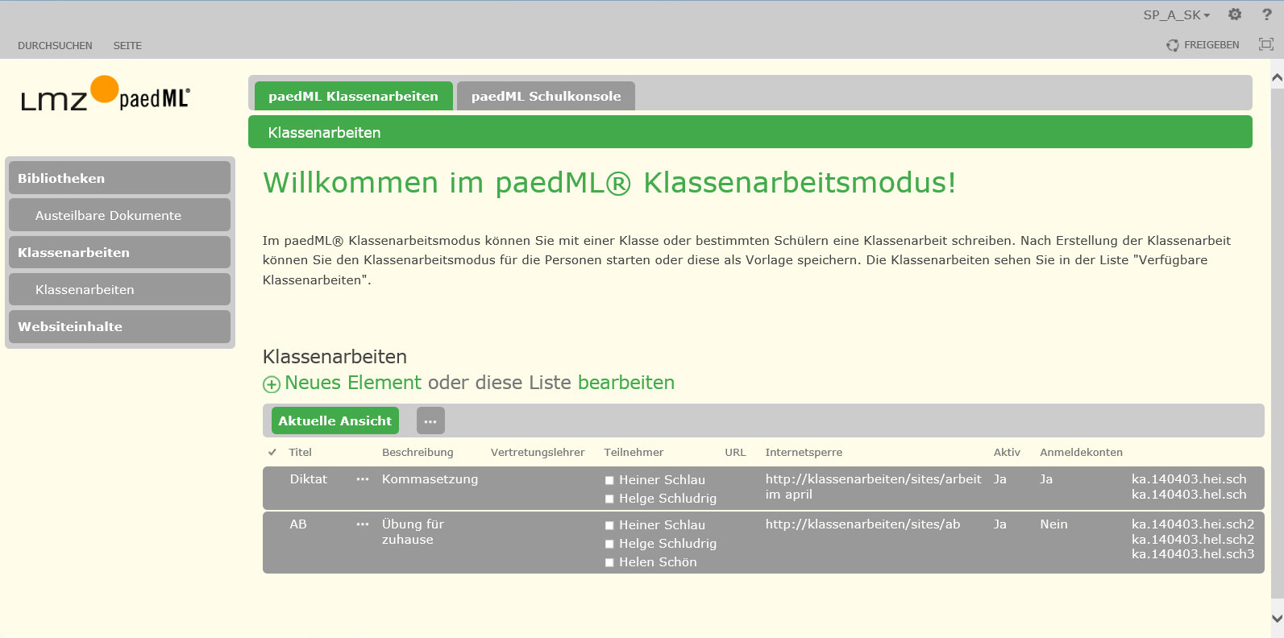Select the Kommasetzung description cell
Screen dimensions: 1284x638
pyautogui.click(x=430, y=479)
